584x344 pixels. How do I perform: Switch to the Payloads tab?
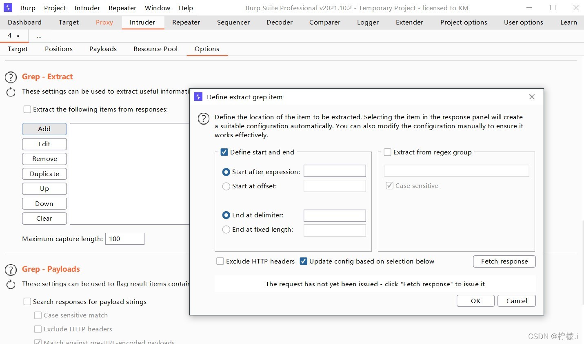point(103,49)
